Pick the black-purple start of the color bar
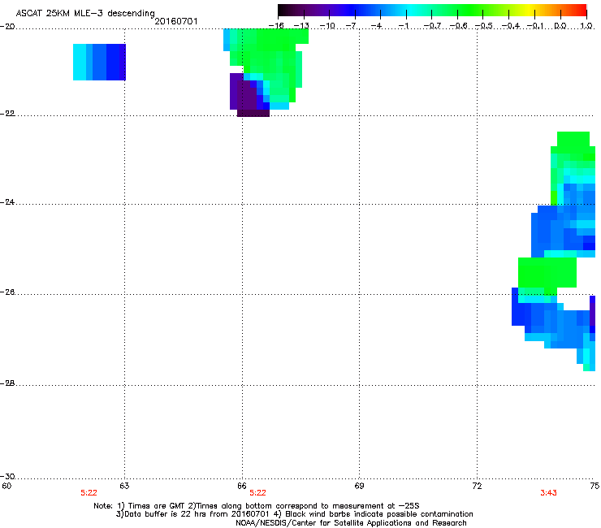The height and width of the screenshot is (528, 601). pyautogui.click(x=286, y=10)
